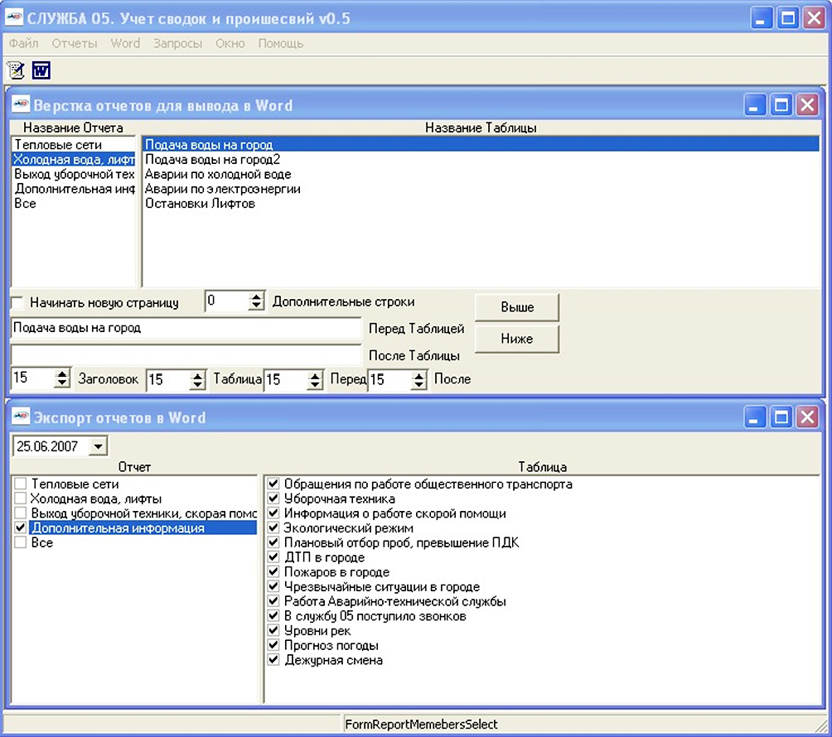Screen dimensions: 832x737
Task: Click the Экспорт отчетов window title icon
Action: (x=21, y=417)
